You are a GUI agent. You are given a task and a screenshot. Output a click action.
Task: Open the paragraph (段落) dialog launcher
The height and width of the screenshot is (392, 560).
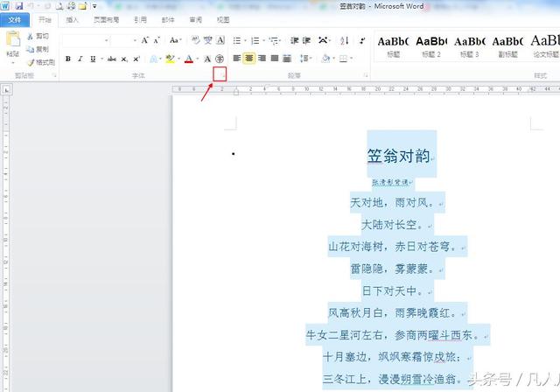click(366, 75)
